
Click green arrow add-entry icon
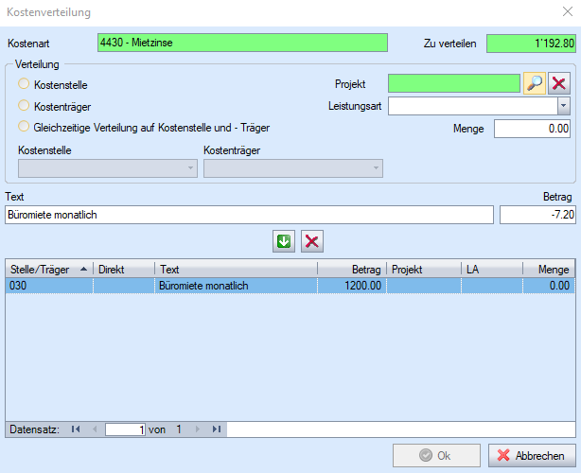[284, 241]
